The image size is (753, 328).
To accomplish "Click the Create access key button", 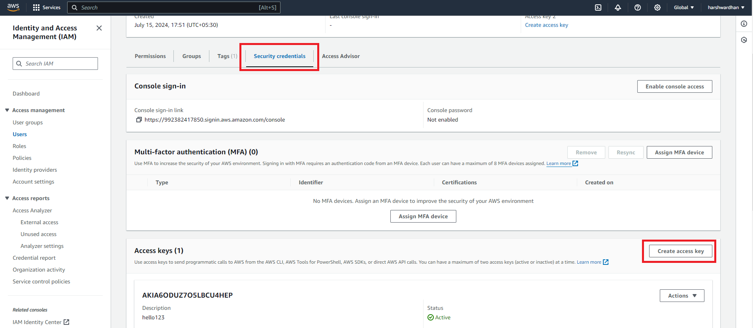I will click(x=681, y=251).
